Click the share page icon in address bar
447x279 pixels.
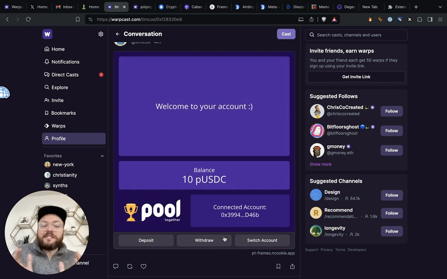tap(311, 19)
